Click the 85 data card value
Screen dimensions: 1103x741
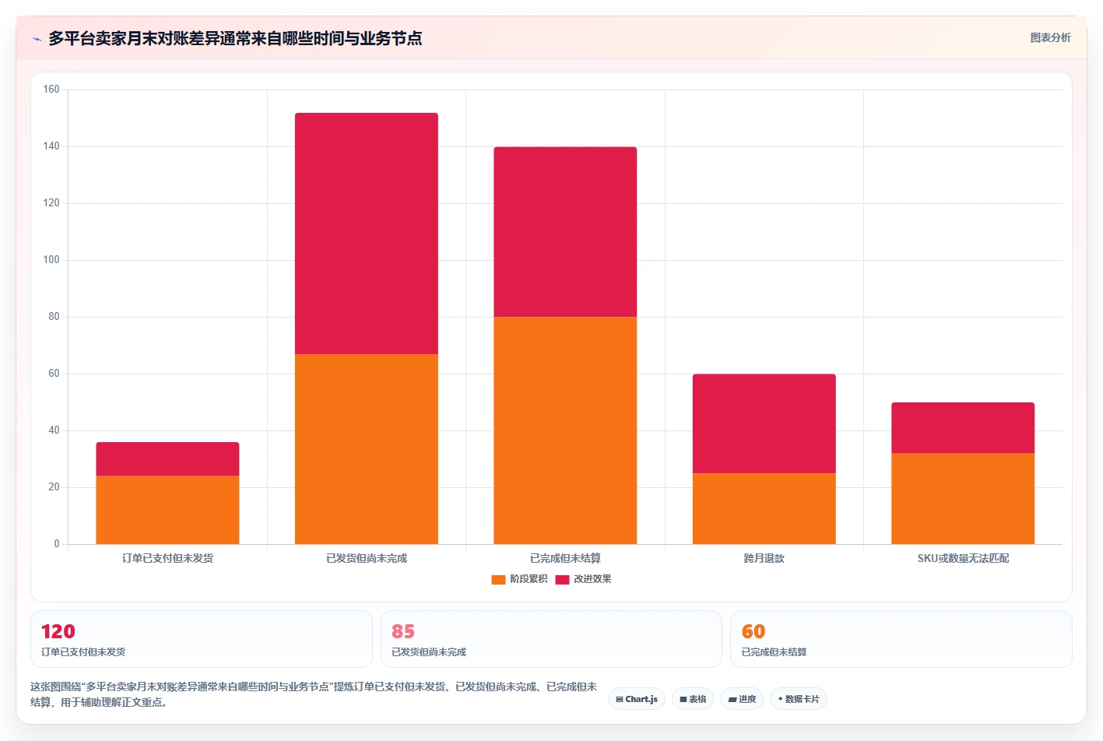403,631
